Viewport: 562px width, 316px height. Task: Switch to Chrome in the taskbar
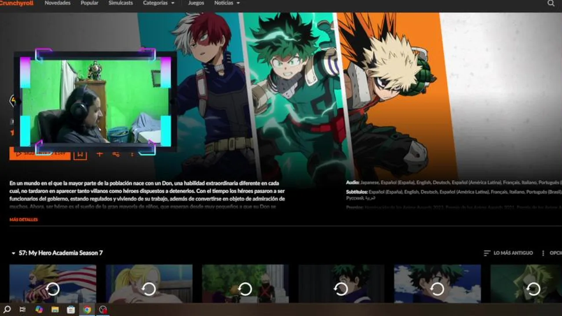(x=87, y=309)
